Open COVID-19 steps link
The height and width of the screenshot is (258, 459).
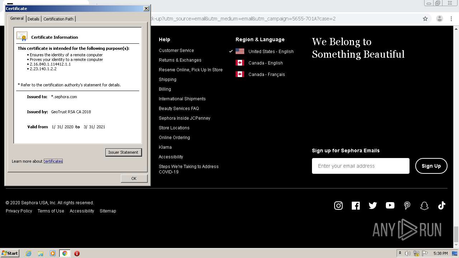click(x=189, y=169)
